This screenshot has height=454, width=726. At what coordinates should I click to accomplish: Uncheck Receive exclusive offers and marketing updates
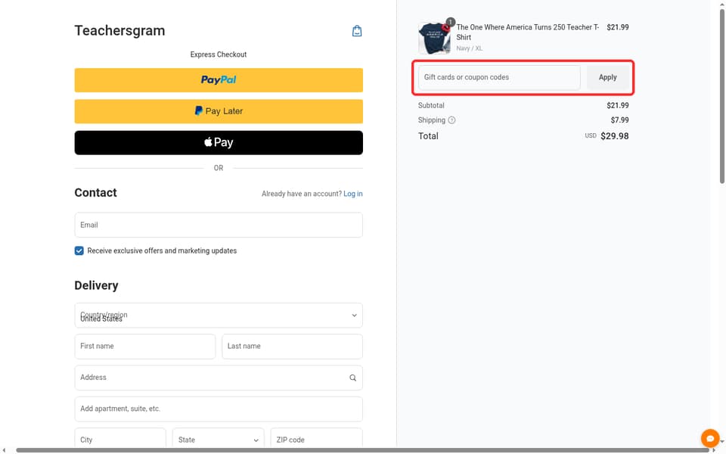79,250
